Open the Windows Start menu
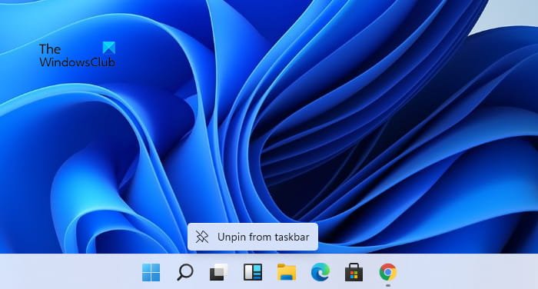Image resolution: width=538 pixels, height=289 pixels. coord(151,272)
